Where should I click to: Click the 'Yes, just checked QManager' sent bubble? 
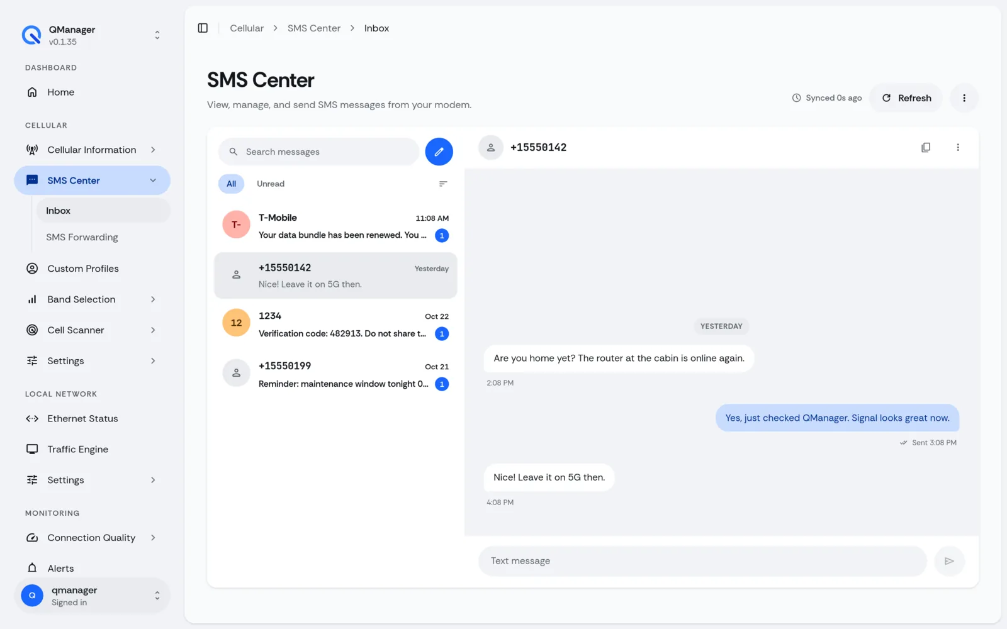click(x=837, y=418)
